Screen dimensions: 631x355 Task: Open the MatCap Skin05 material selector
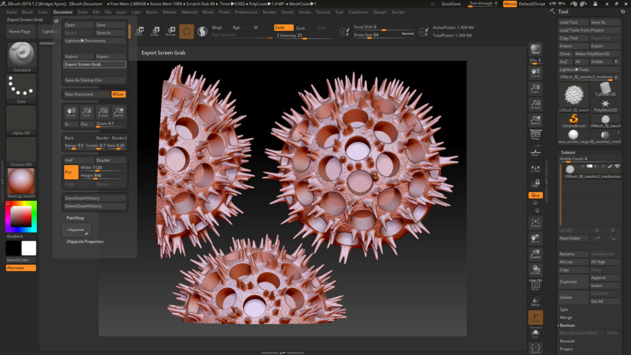22,181
